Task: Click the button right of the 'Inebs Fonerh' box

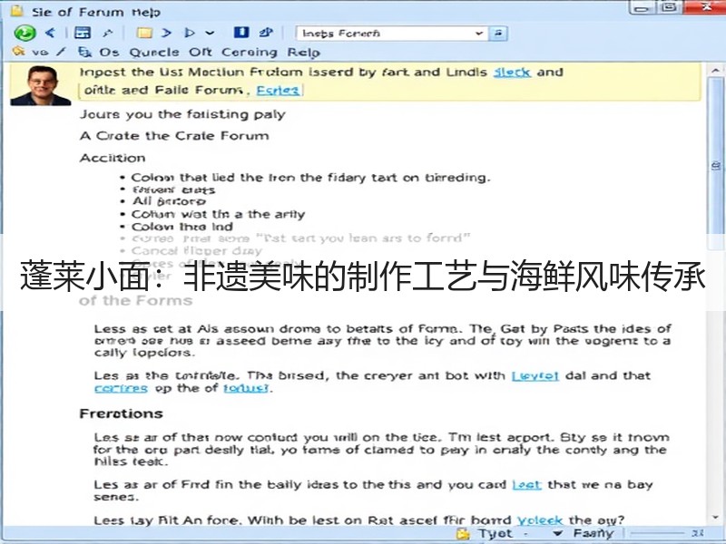Action: [x=498, y=34]
